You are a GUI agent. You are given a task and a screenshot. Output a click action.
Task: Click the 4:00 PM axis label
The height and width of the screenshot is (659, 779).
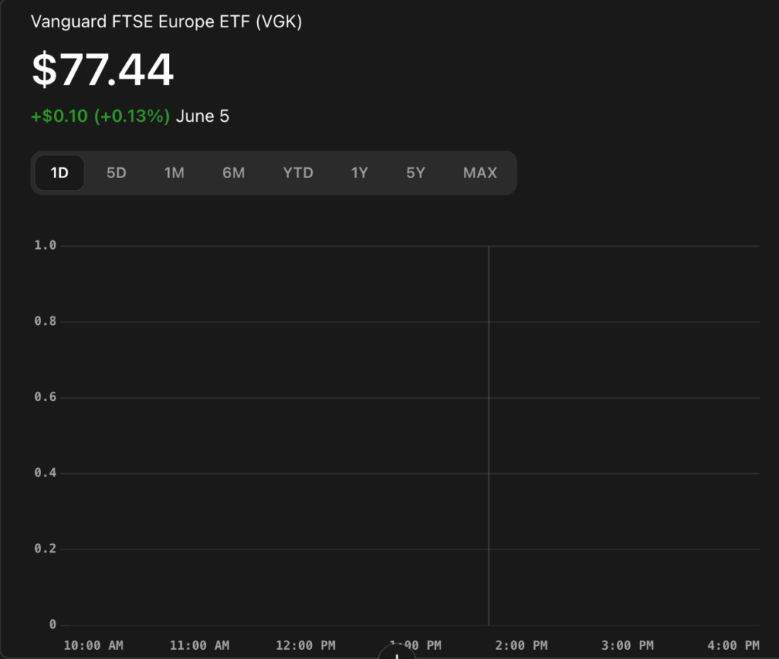733,645
